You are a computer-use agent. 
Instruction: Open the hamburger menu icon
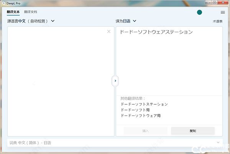point(223,12)
